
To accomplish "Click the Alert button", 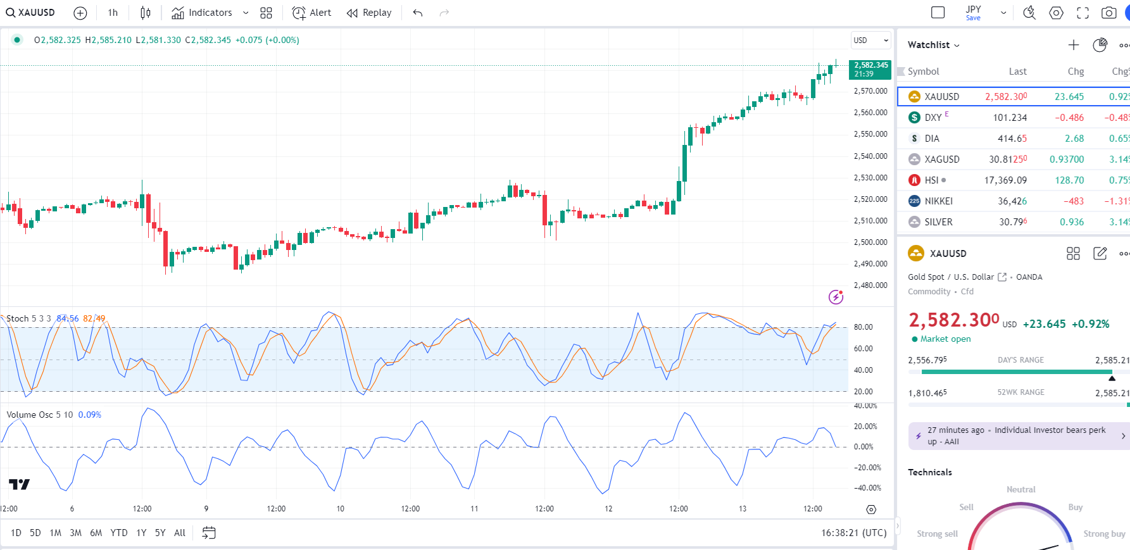I will point(311,13).
